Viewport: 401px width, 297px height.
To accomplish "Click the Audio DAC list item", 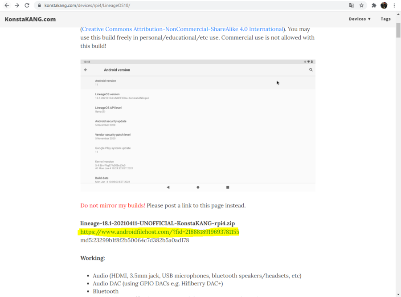I will point(158,284).
